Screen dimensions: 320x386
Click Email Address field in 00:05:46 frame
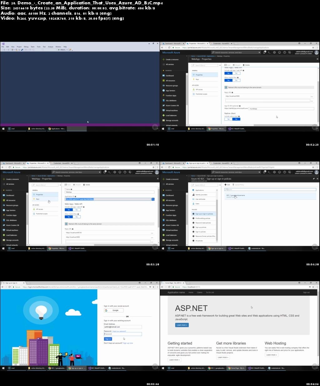coord(123,327)
